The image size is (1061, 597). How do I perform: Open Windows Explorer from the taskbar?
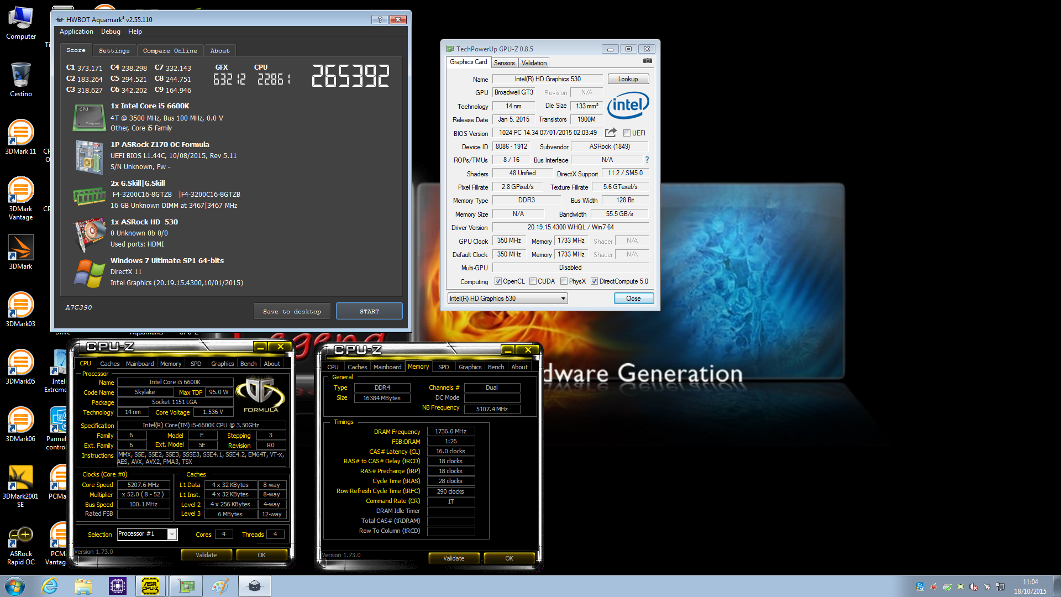[x=83, y=586]
